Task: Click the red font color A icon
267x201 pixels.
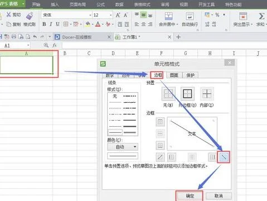Action: pyautogui.click(x=98, y=24)
